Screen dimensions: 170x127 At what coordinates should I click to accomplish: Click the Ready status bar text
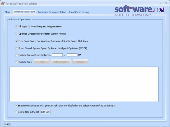pyautogui.click(x=7, y=124)
